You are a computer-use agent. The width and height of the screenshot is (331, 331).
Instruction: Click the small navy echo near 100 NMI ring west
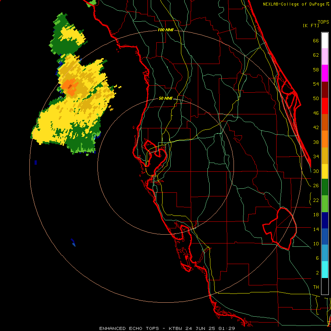click(x=36, y=163)
